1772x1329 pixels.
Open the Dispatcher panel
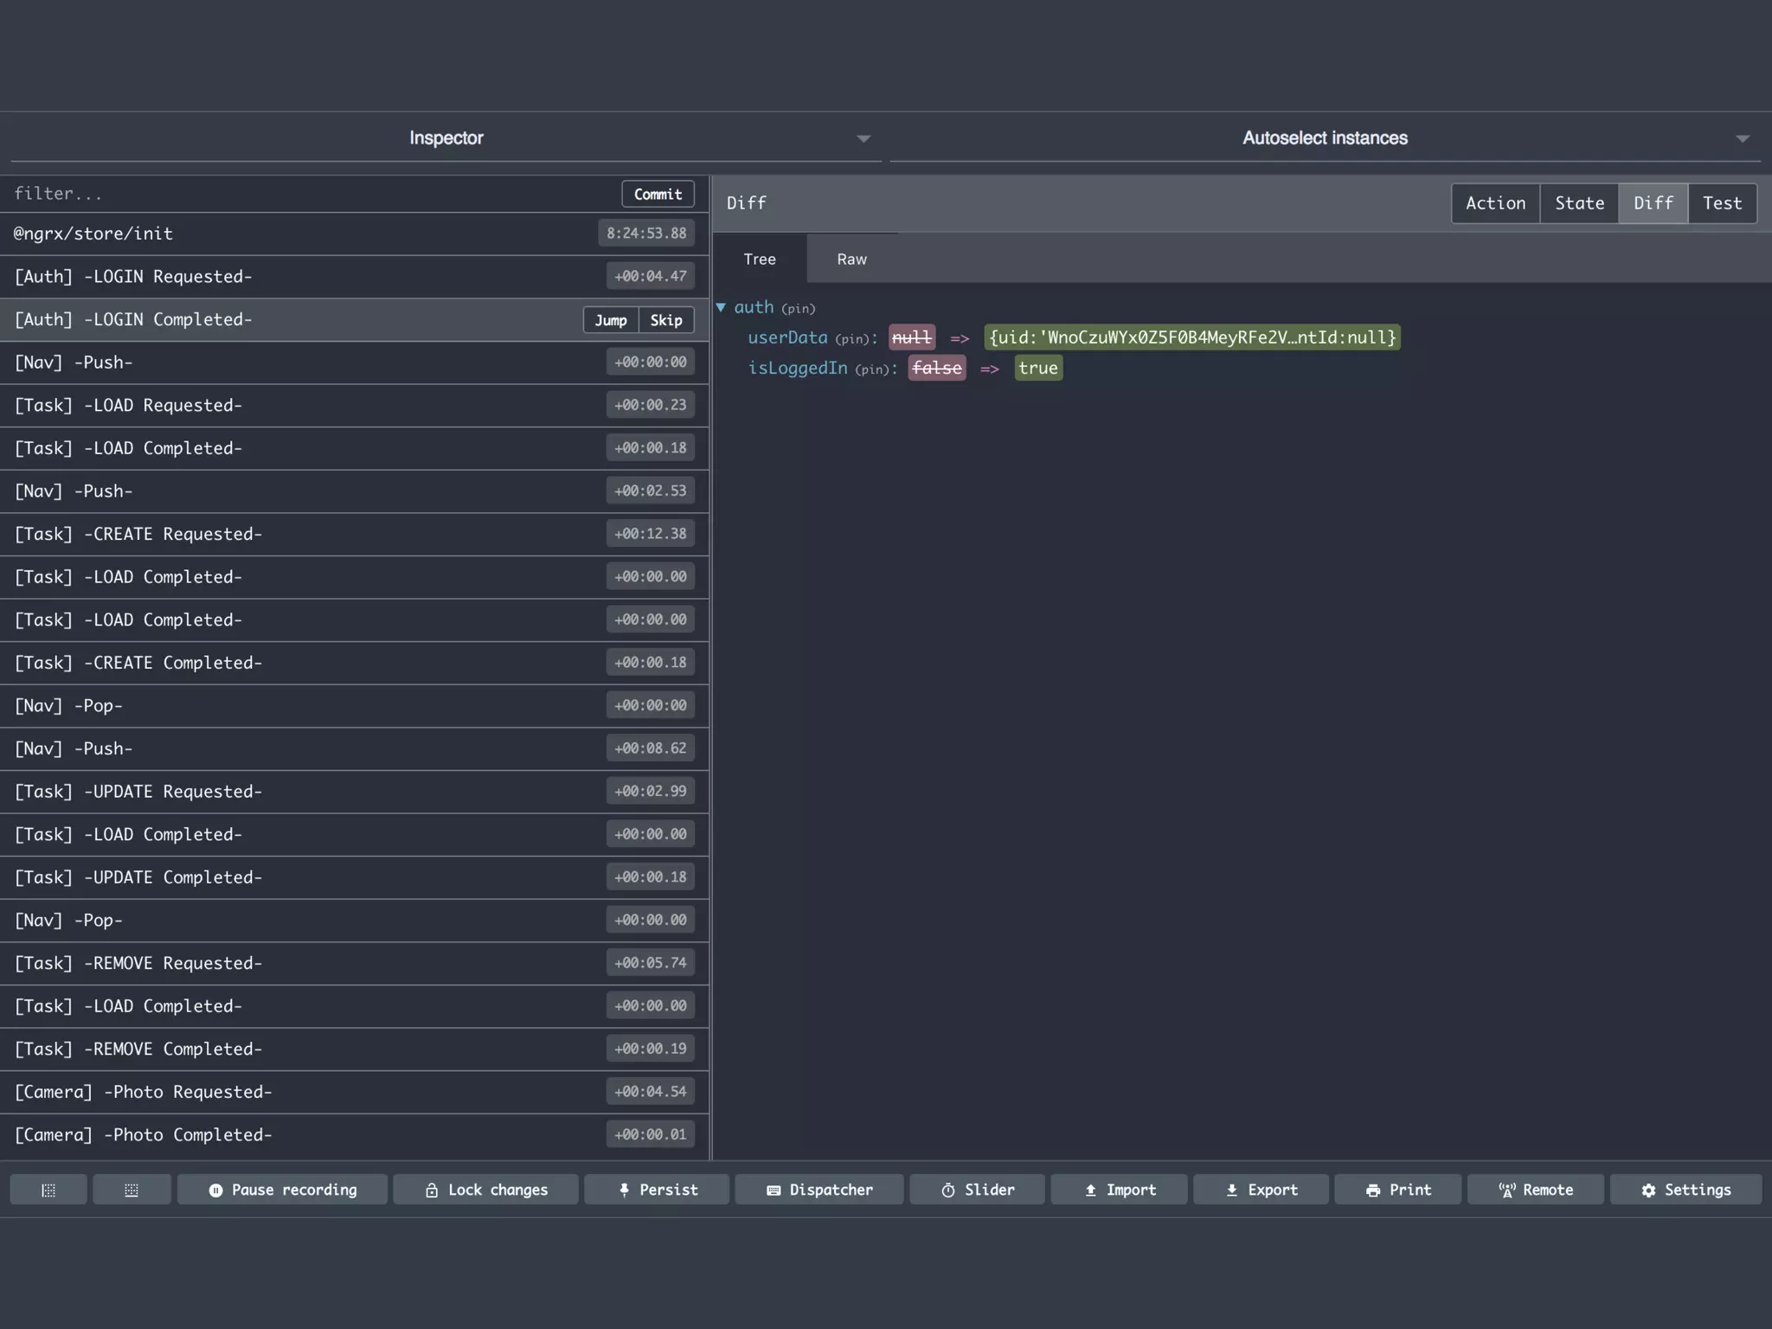819,1190
